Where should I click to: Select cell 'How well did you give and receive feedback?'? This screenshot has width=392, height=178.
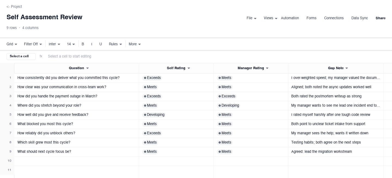point(76,115)
